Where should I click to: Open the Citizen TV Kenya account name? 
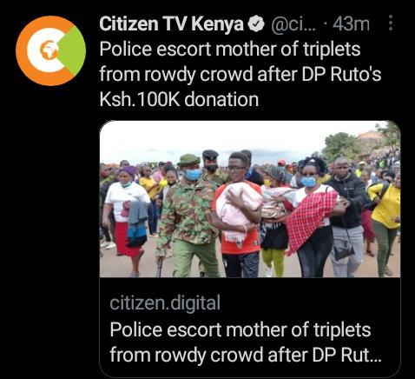(x=171, y=23)
